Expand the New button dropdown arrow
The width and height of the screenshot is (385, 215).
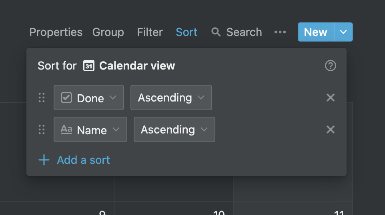pyautogui.click(x=343, y=32)
